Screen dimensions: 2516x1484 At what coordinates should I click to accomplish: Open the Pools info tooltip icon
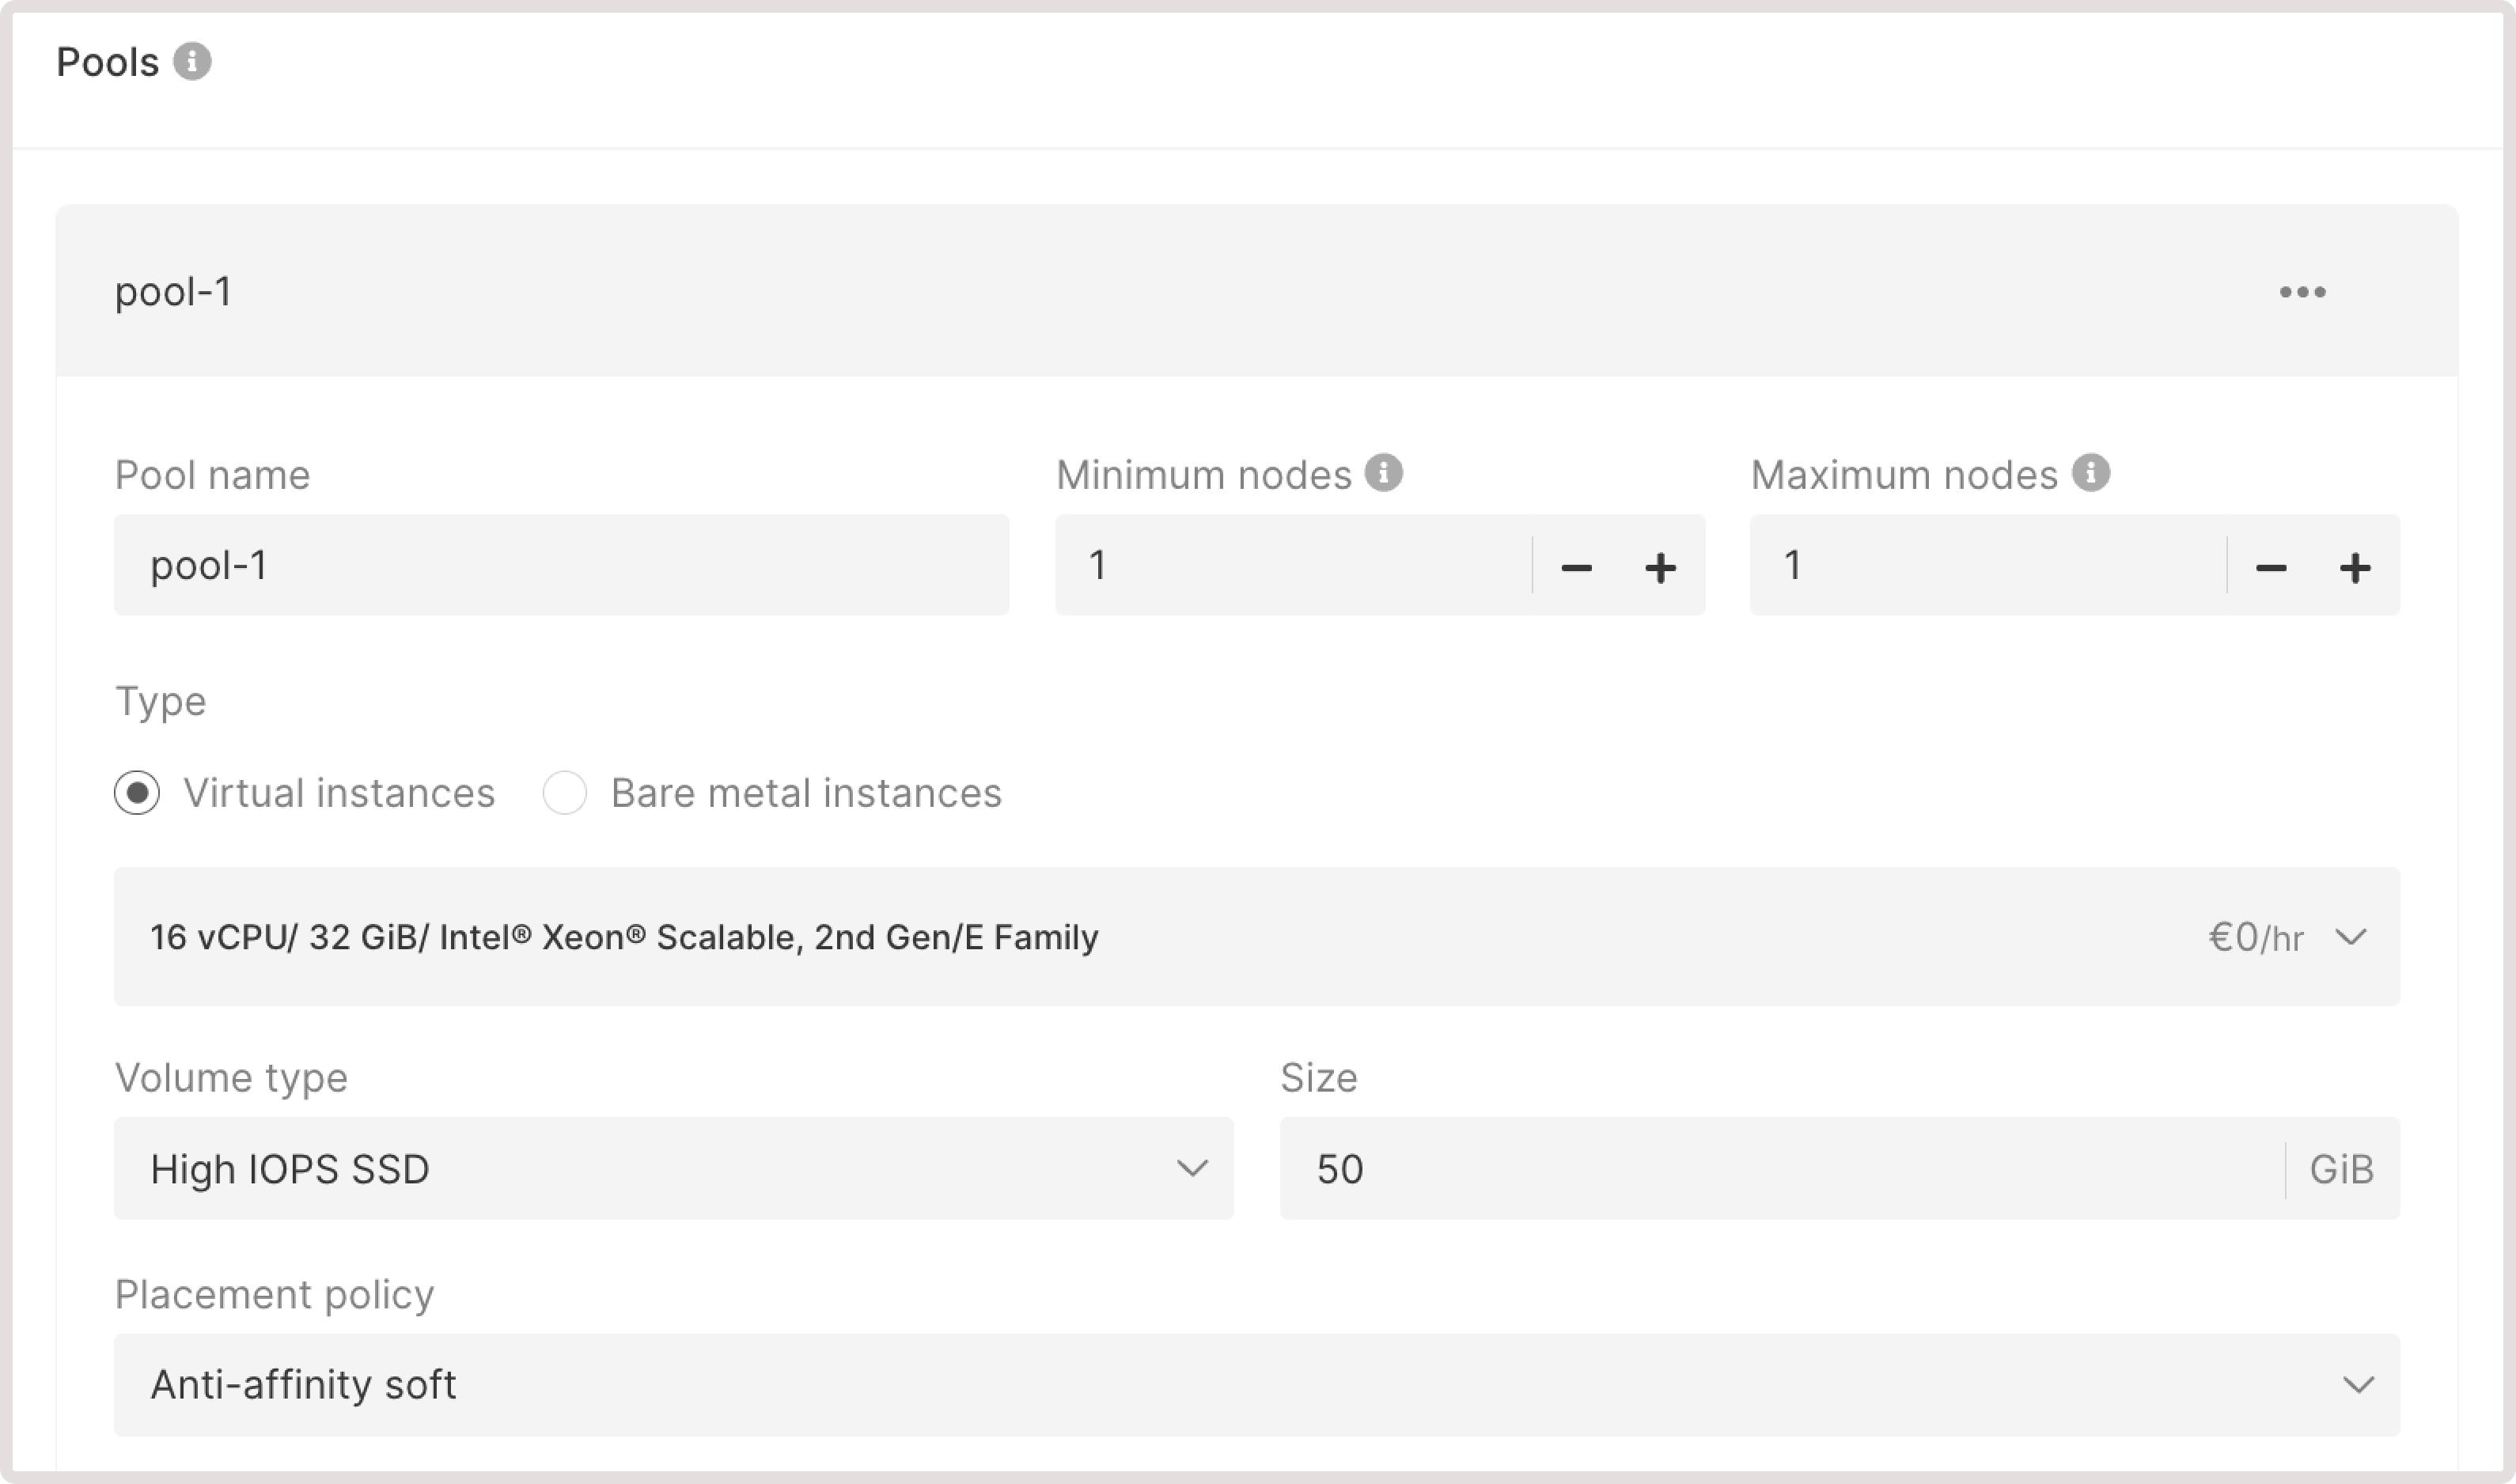[x=194, y=62]
